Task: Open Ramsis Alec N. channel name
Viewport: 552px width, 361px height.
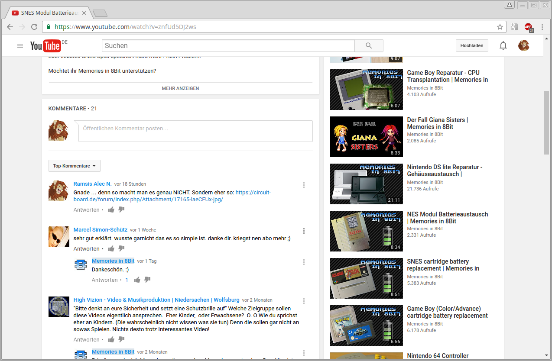Action: coord(93,184)
